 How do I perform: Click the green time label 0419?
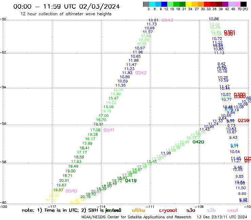(131, 181)
